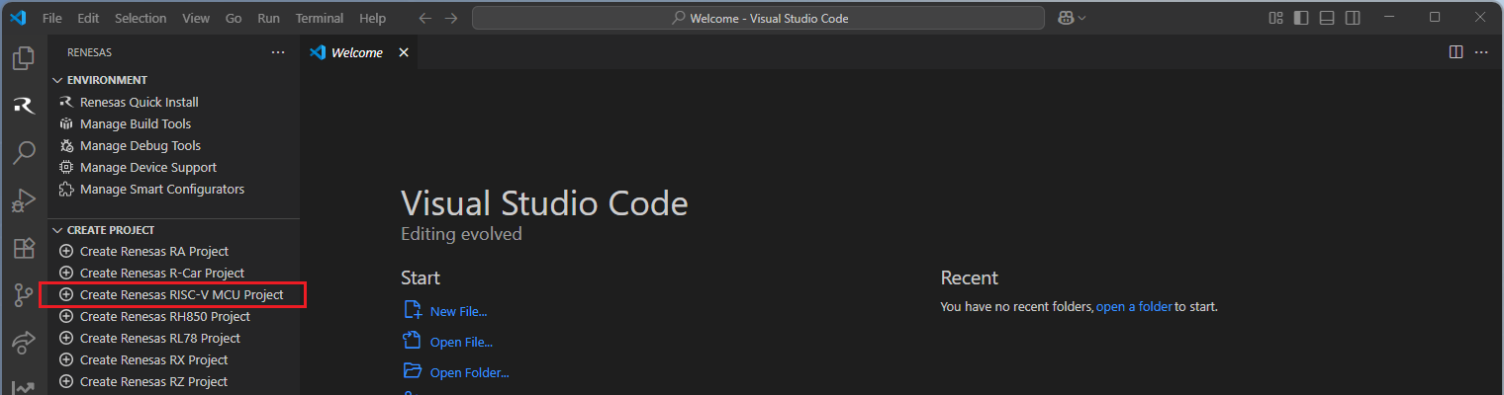Click the Open Folder... link
Viewport: 1504px width, 395px height.
tap(469, 372)
